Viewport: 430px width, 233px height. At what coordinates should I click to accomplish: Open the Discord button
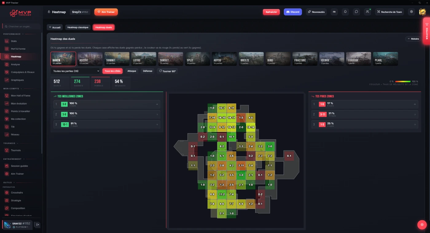click(293, 12)
